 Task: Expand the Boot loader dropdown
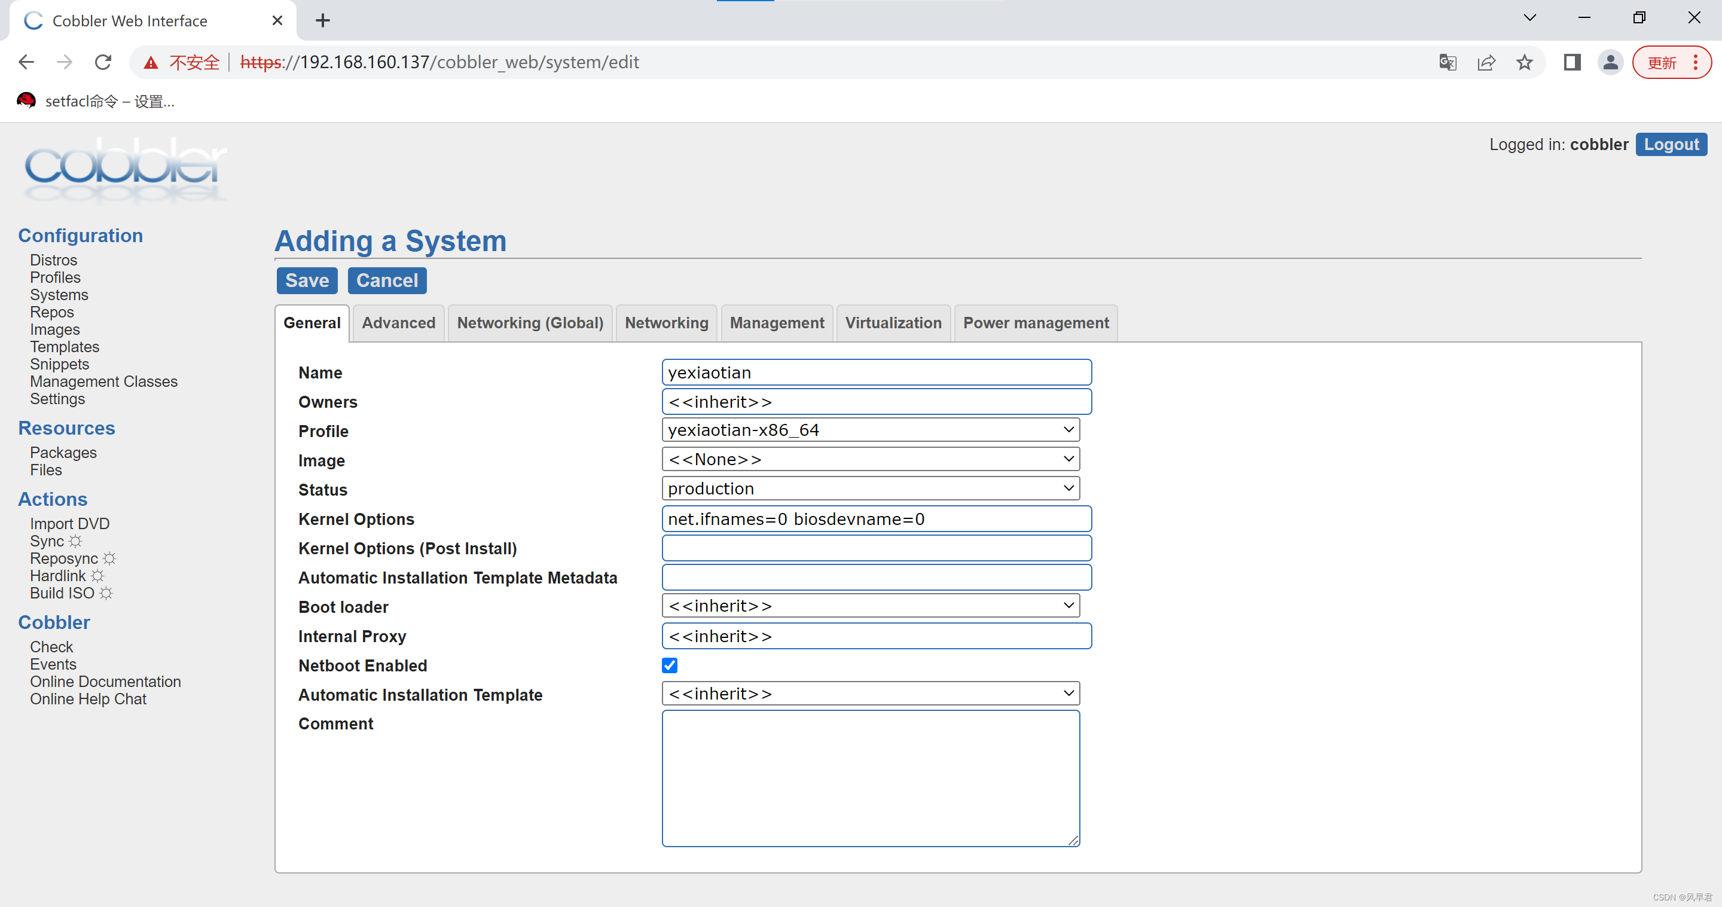871,606
